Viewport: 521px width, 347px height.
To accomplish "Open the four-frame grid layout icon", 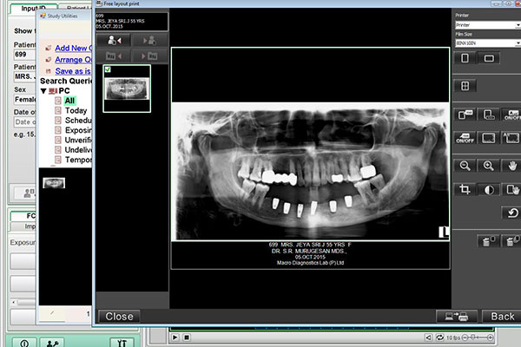I will pos(465,86).
